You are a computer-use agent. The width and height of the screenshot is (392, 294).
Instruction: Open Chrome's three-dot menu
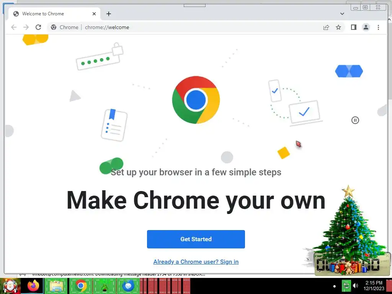tap(378, 27)
